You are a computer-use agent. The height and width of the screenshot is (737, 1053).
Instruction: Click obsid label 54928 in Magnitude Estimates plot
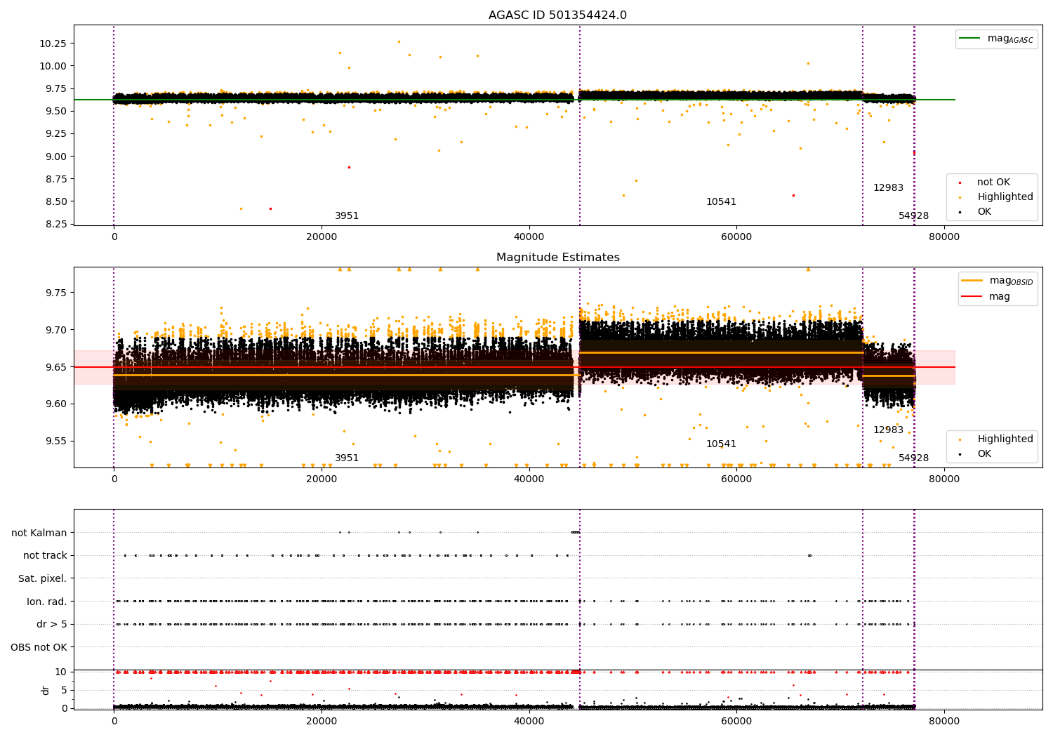point(913,458)
